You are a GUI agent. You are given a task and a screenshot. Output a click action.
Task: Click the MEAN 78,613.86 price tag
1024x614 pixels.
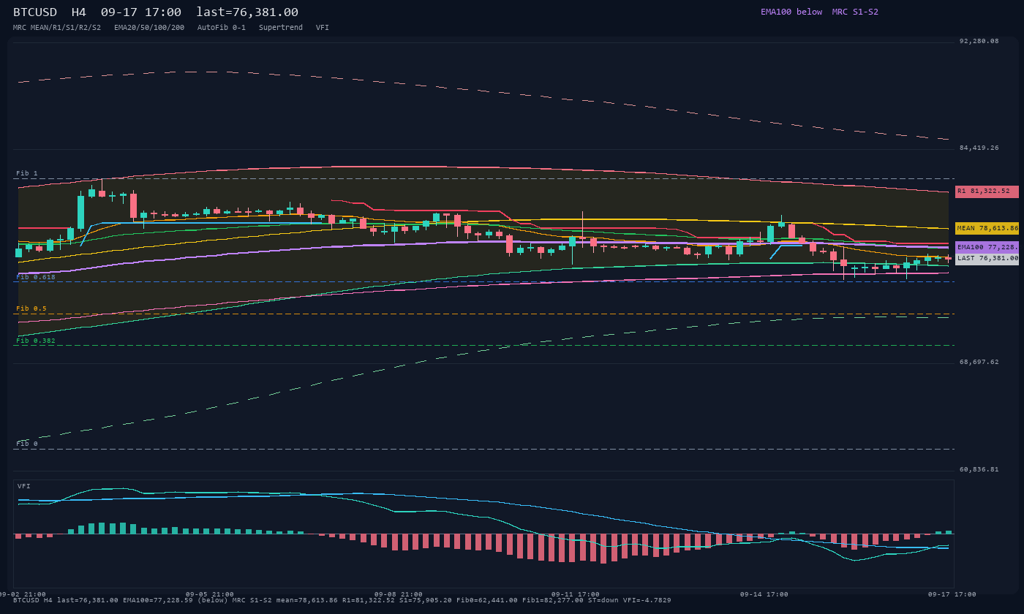click(x=987, y=228)
